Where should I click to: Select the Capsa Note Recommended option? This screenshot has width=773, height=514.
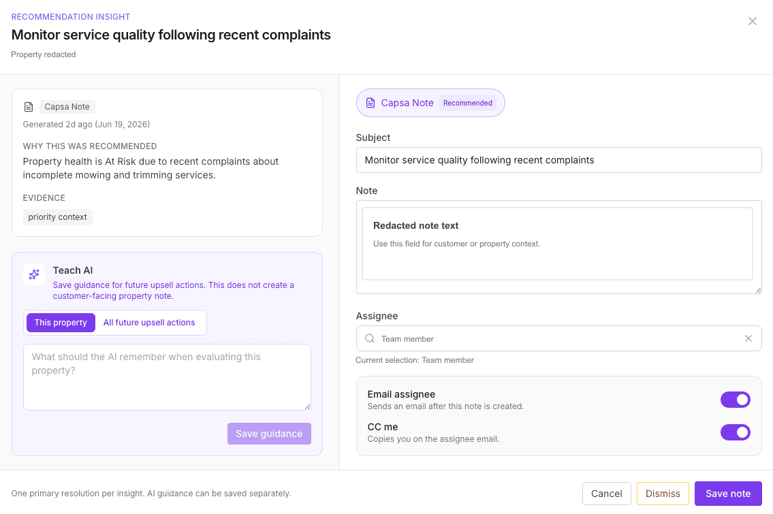pos(430,103)
